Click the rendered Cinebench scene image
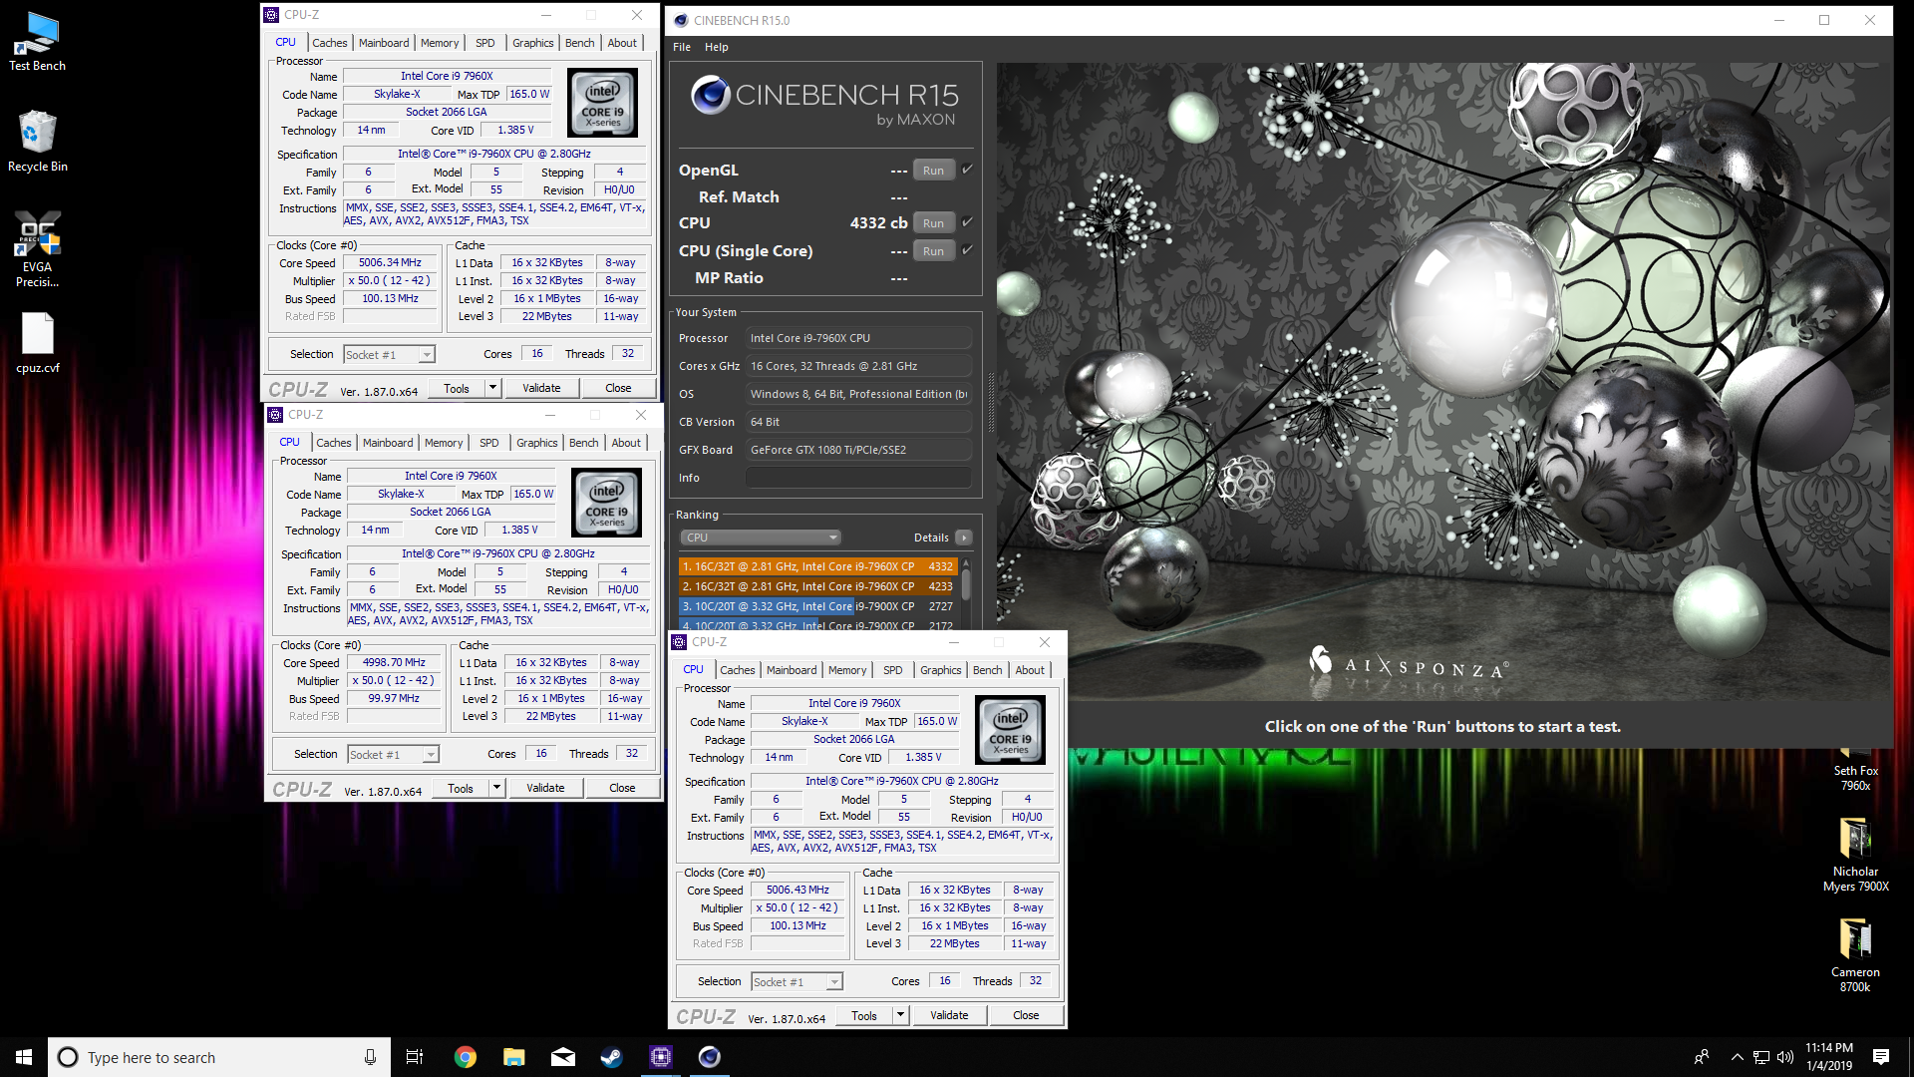Image resolution: width=1914 pixels, height=1077 pixels. pos(1443,381)
